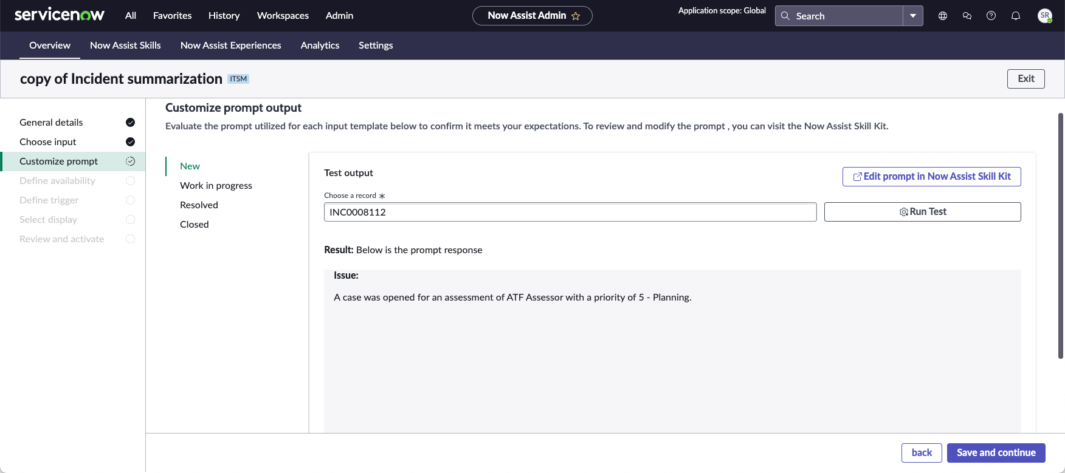Switch to the Analytics tab
The image size is (1065, 473).
tap(320, 46)
